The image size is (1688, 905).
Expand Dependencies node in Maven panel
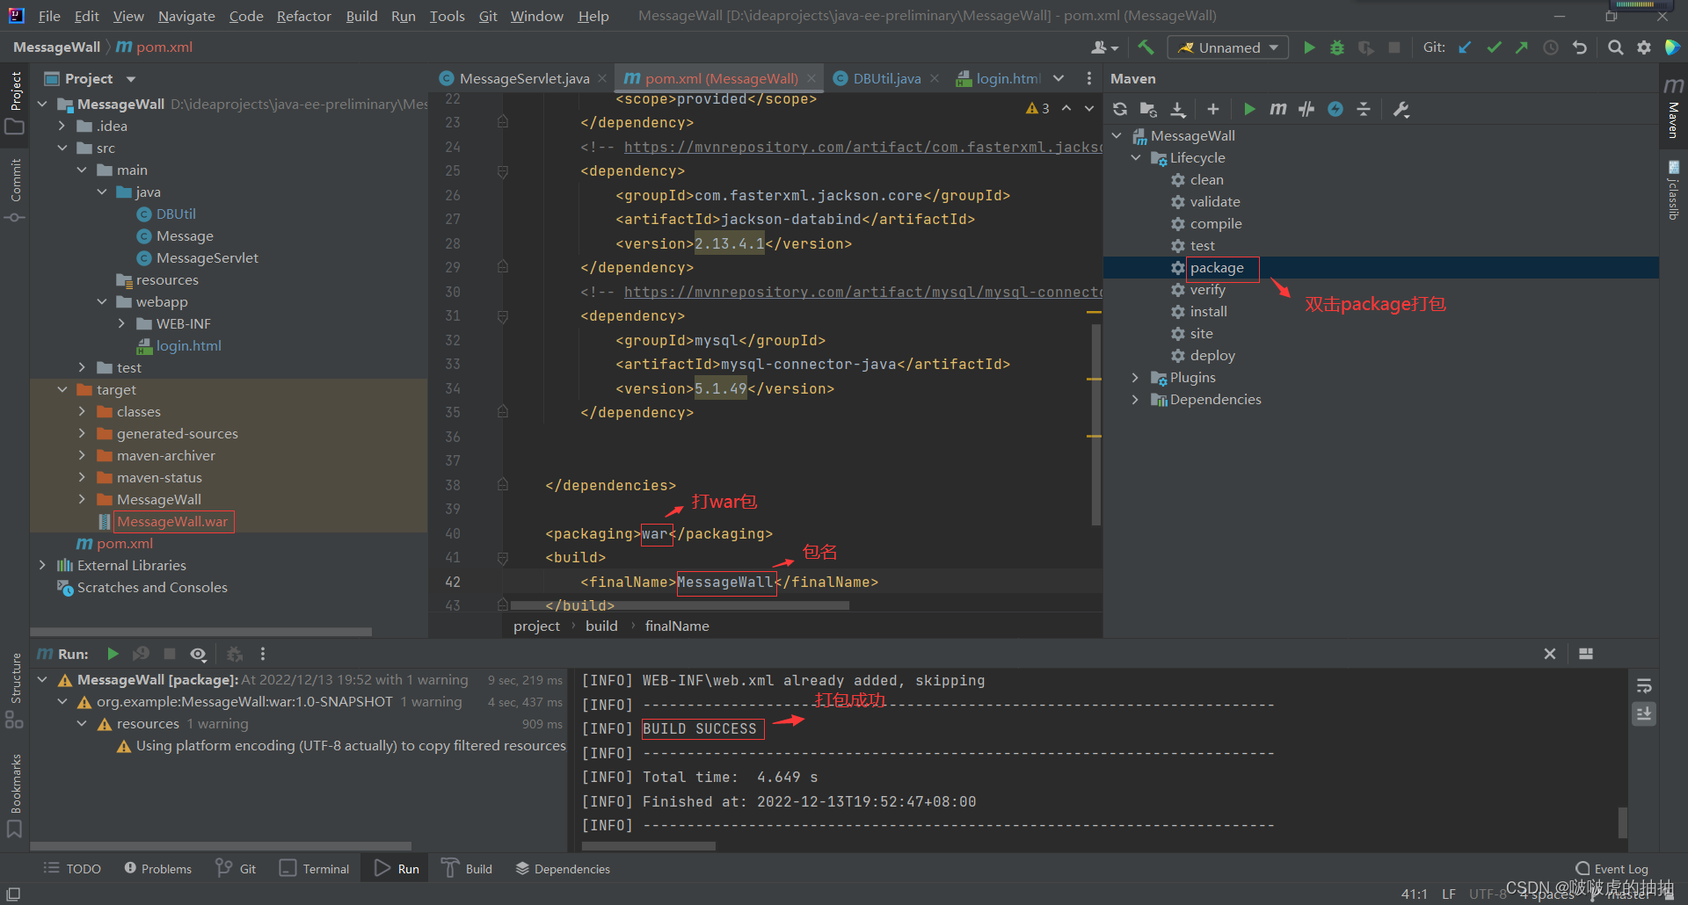pyautogui.click(x=1135, y=399)
